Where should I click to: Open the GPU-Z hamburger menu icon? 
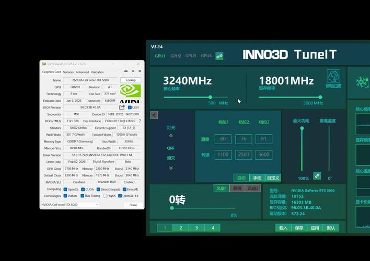pyautogui.click(x=140, y=71)
